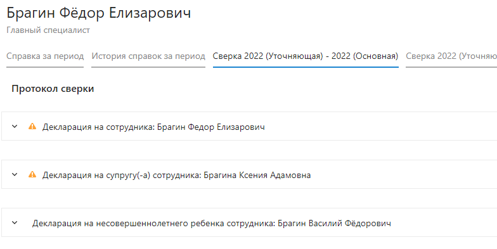Click the page title Брагин Фёдор Елизарович
This screenshot has width=497, height=249.
99,13
